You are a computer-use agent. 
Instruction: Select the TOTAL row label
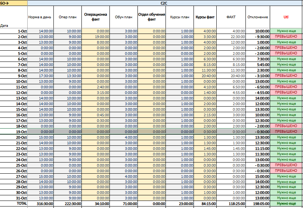(x=14, y=204)
